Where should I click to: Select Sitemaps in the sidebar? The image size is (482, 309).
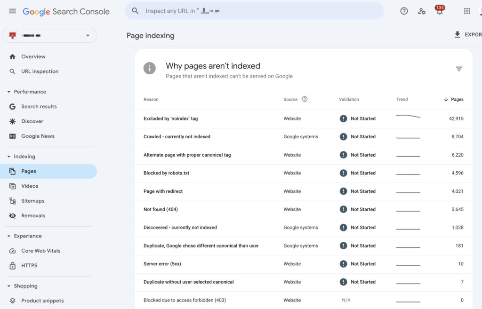click(33, 200)
